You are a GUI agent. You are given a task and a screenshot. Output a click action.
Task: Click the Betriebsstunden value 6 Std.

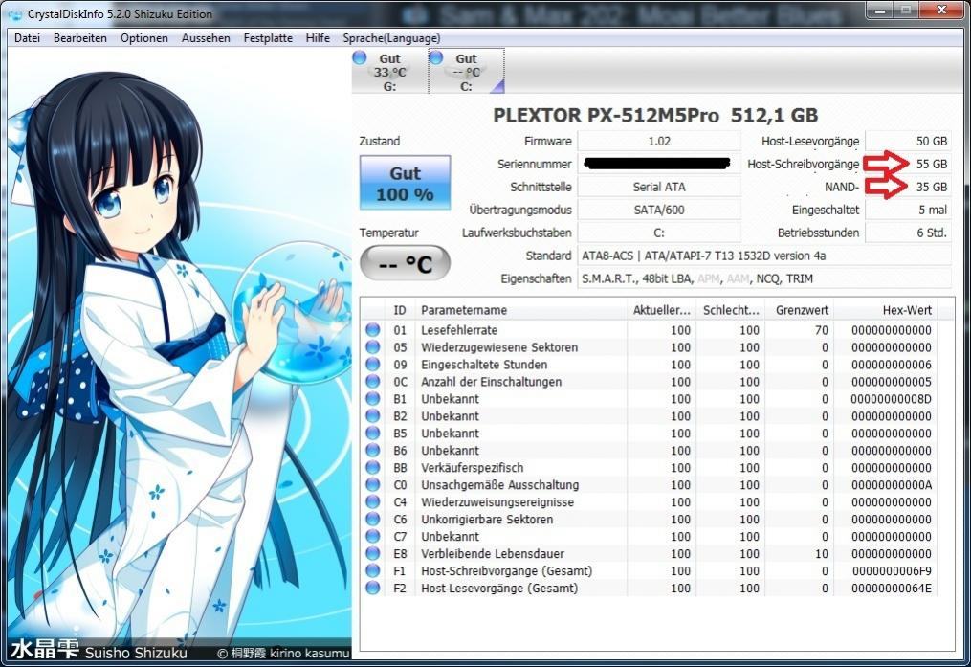tap(908, 233)
